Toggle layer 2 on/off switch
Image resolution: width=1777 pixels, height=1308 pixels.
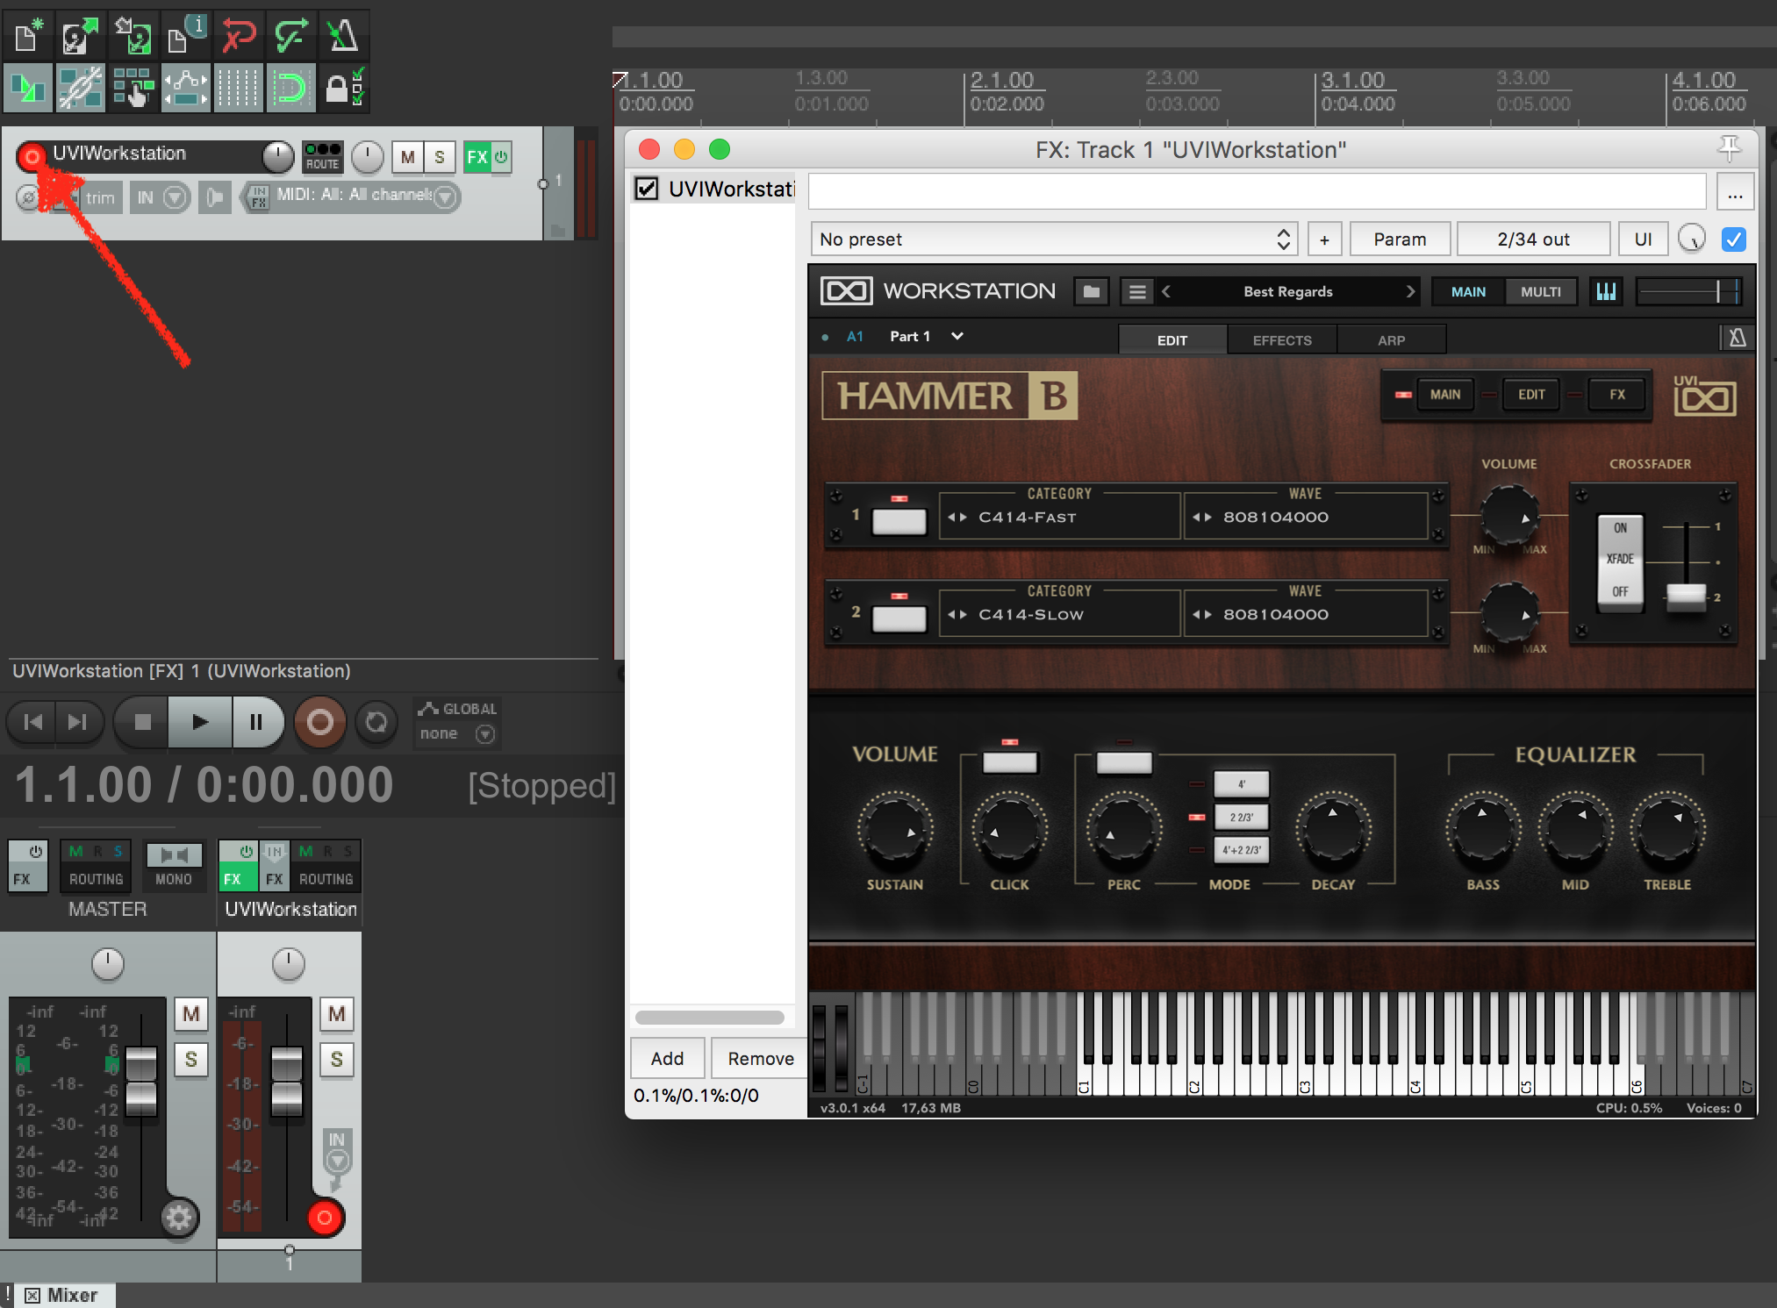click(899, 618)
